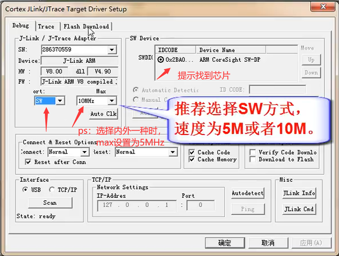Enable Download to Flash
339x256 pixels.
[x=253, y=159]
